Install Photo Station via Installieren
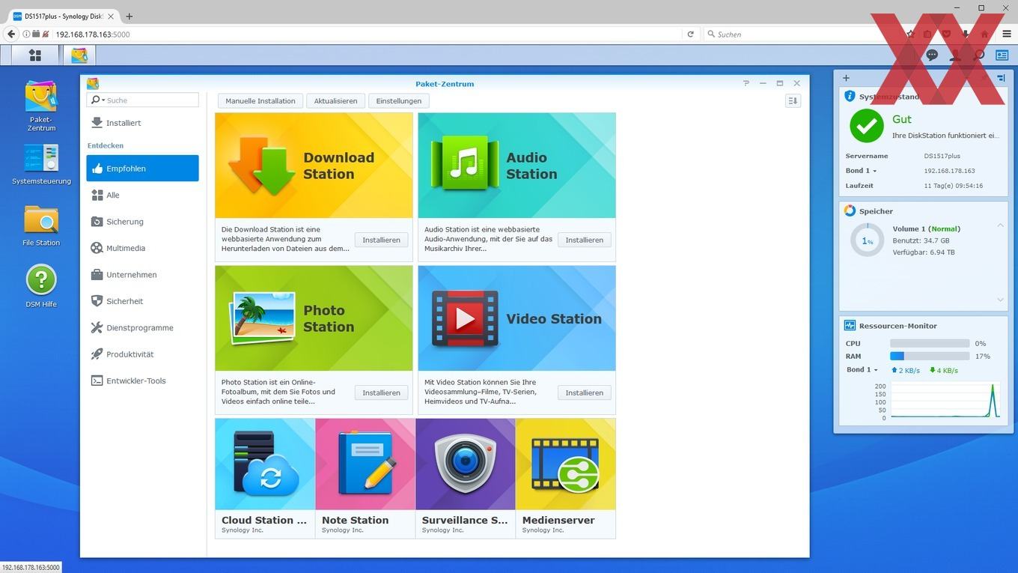 (x=381, y=392)
